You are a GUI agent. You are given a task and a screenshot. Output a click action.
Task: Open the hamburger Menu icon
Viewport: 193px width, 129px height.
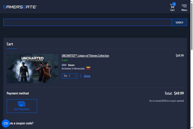click(184, 8)
